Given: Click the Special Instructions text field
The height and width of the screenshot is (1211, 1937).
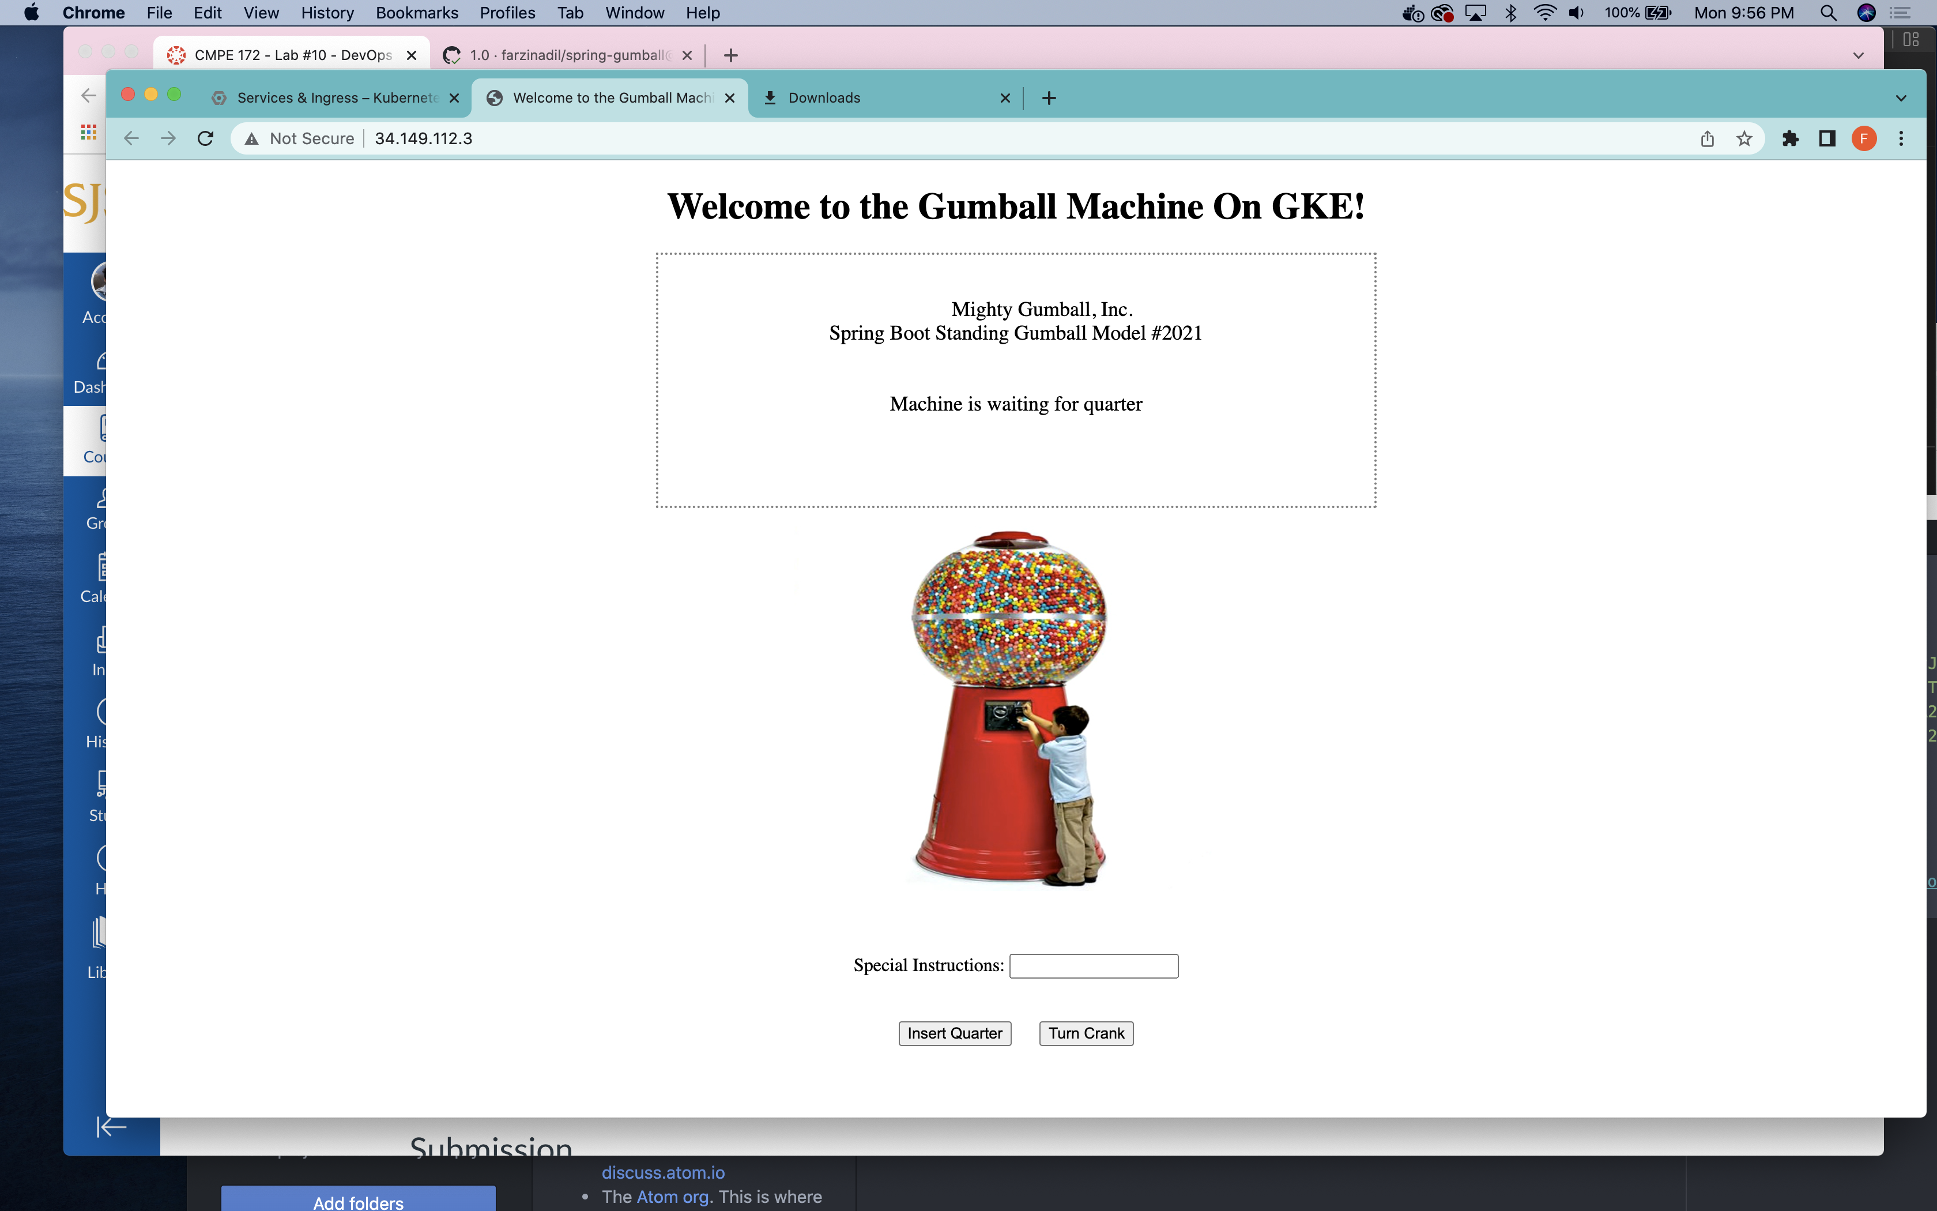Looking at the screenshot, I should tap(1094, 966).
